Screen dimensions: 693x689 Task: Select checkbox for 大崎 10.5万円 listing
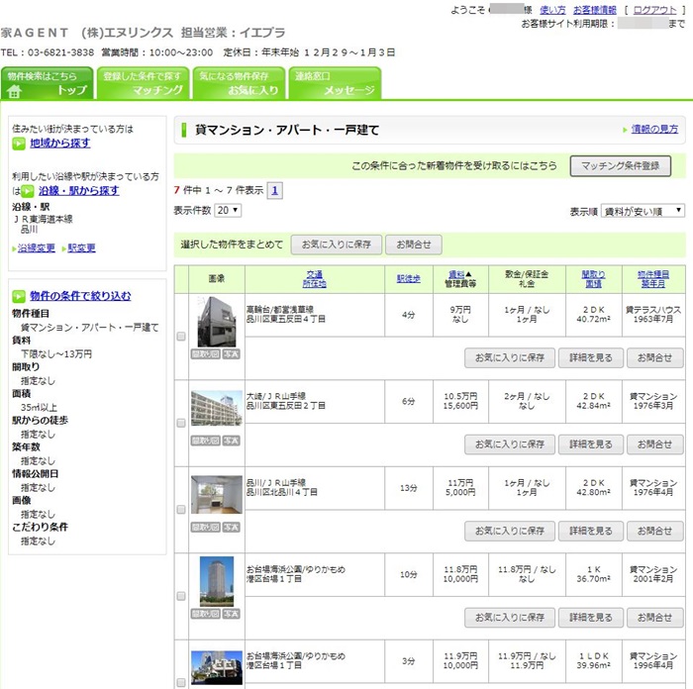181,423
